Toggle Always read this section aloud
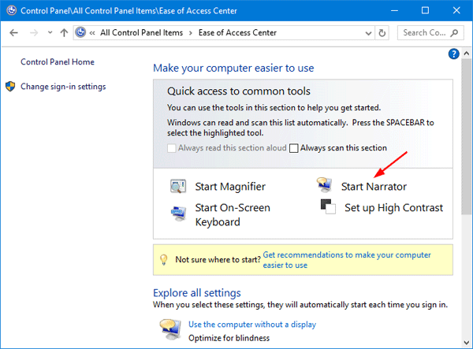 click(173, 148)
